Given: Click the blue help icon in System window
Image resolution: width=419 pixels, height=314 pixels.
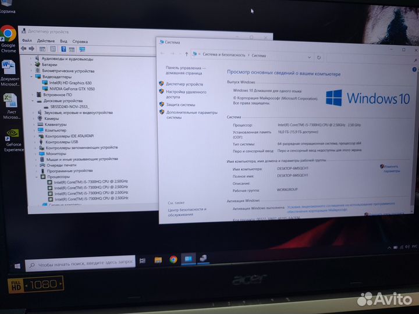Looking at the screenshot, I should (x=414, y=69).
